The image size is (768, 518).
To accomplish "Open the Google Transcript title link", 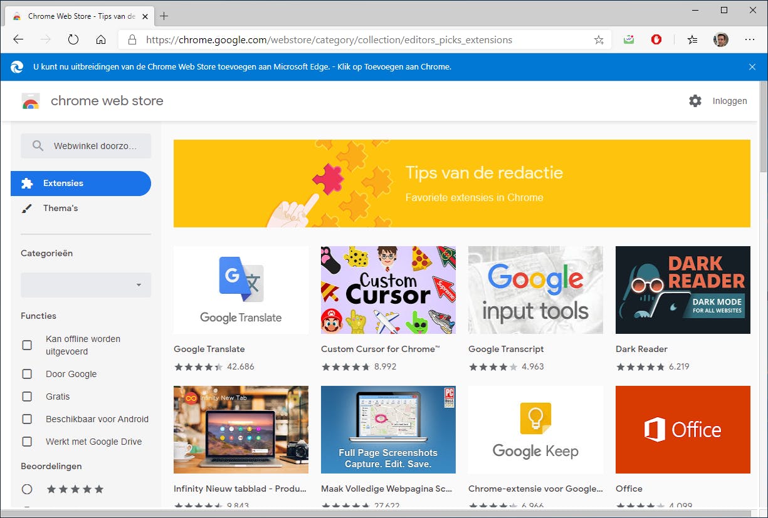I will [x=506, y=349].
